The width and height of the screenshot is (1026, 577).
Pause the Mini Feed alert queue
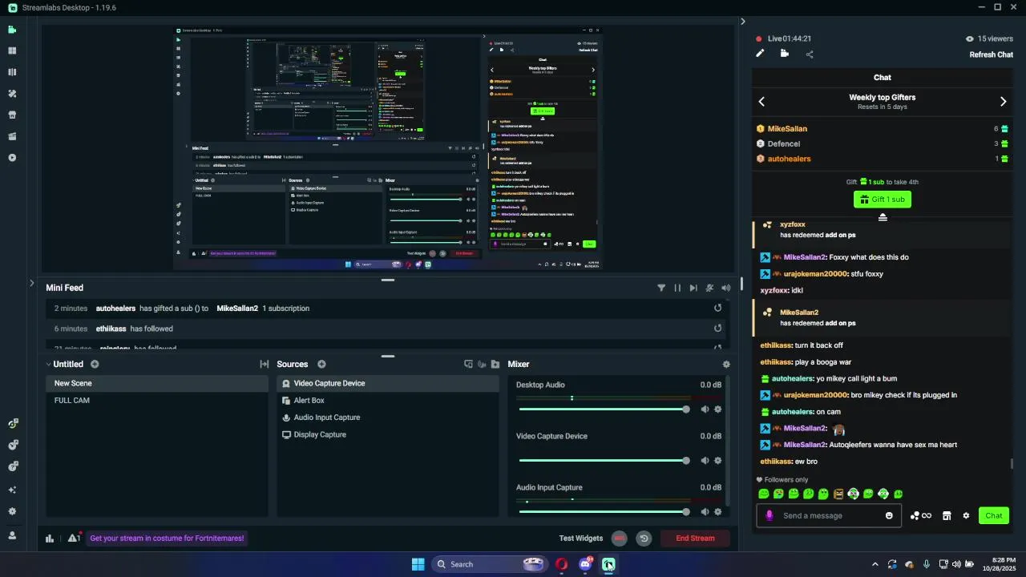tap(677, 288)
